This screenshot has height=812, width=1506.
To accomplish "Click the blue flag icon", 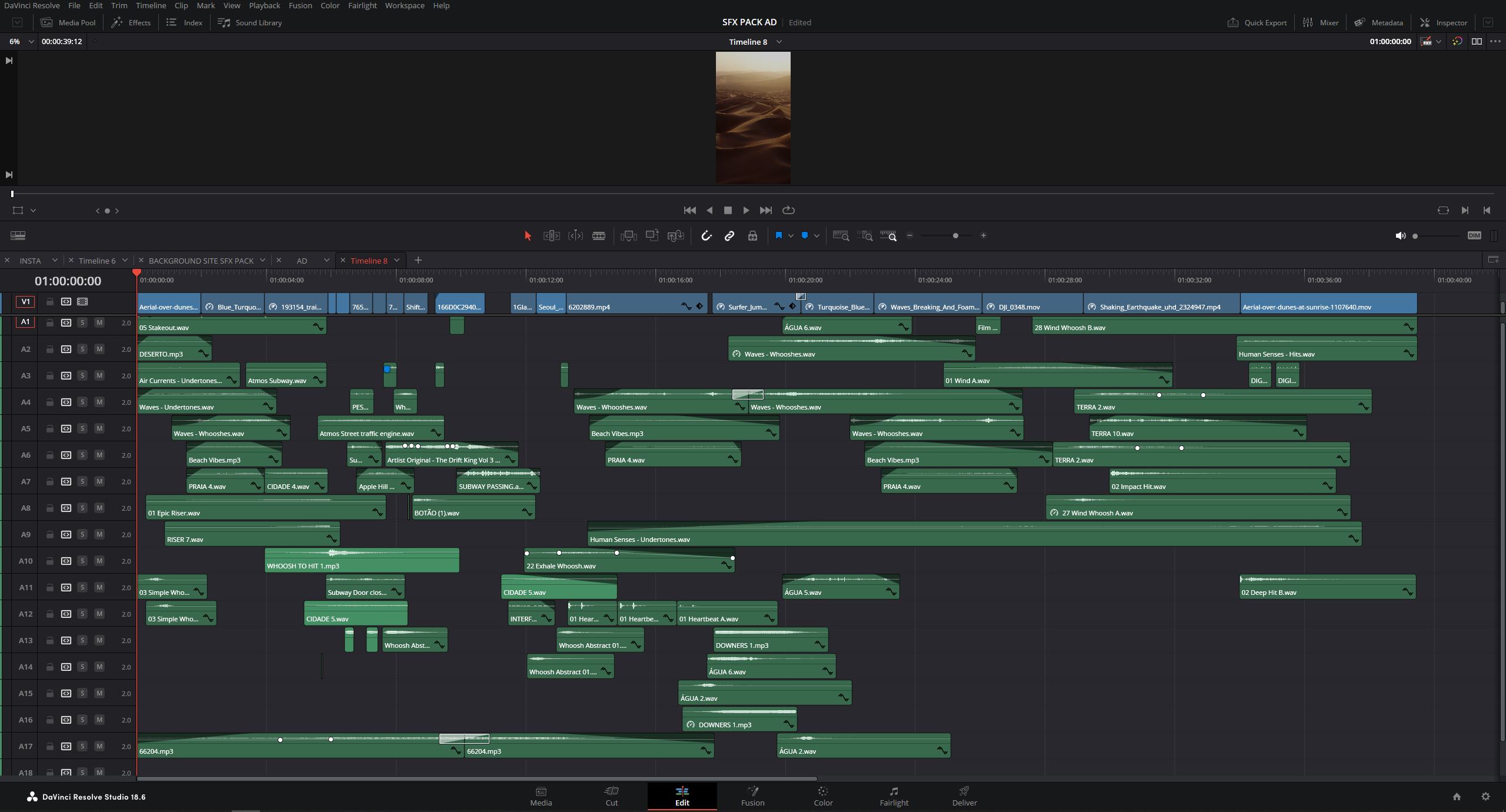I will point(778,235).
